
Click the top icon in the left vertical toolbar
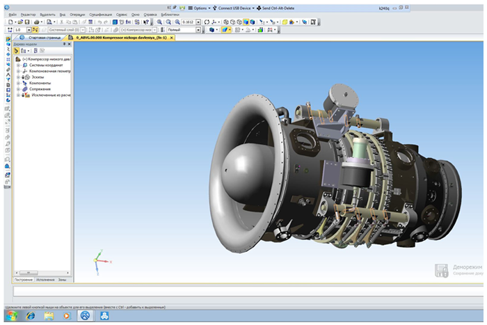(8, 39)
